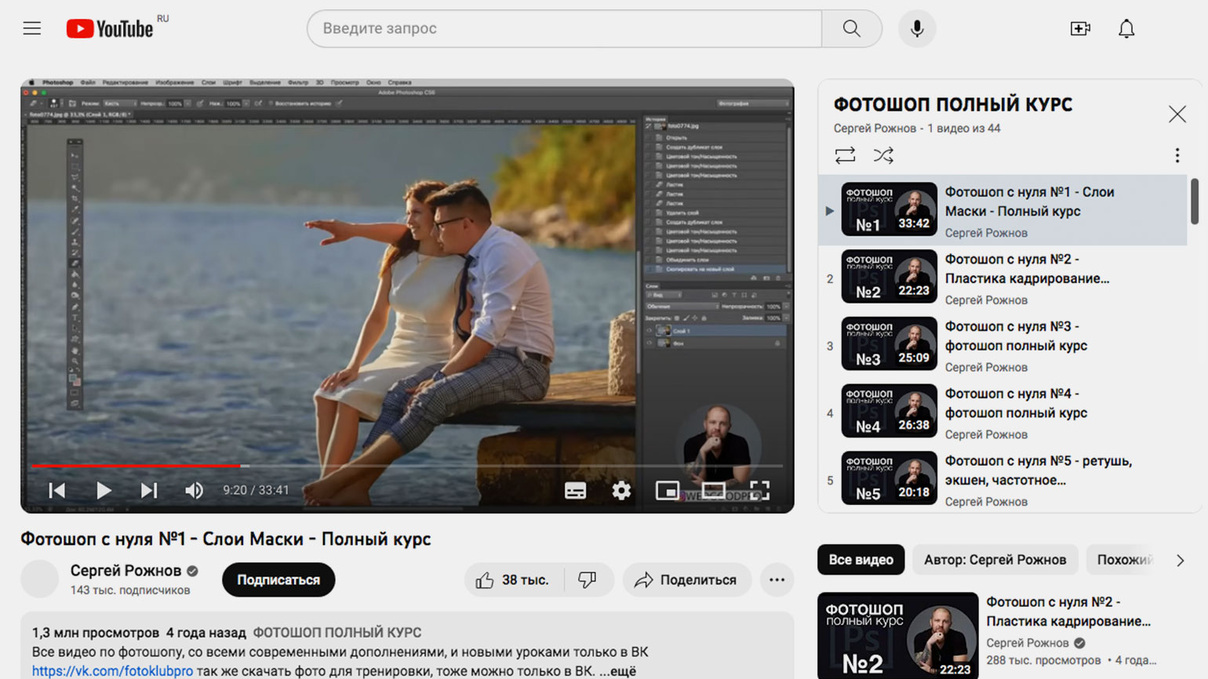Screen dimensions: 1208x679
Task: Select the 'Автор: Сергей Рожнов' chip
Action: [995, 560]
